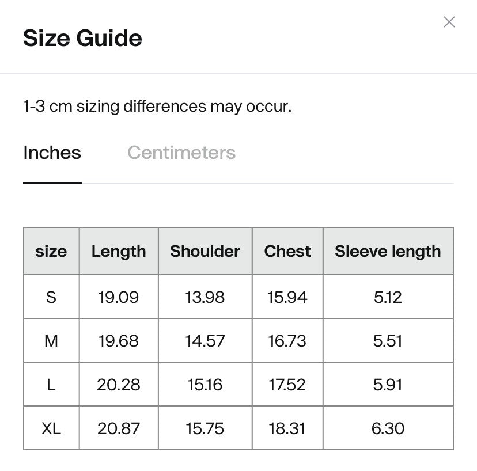Screen dimensions: 477x471
Task: Click the 14.57 shoulder value
Action: pyautogui.click(x=205, y=341)
